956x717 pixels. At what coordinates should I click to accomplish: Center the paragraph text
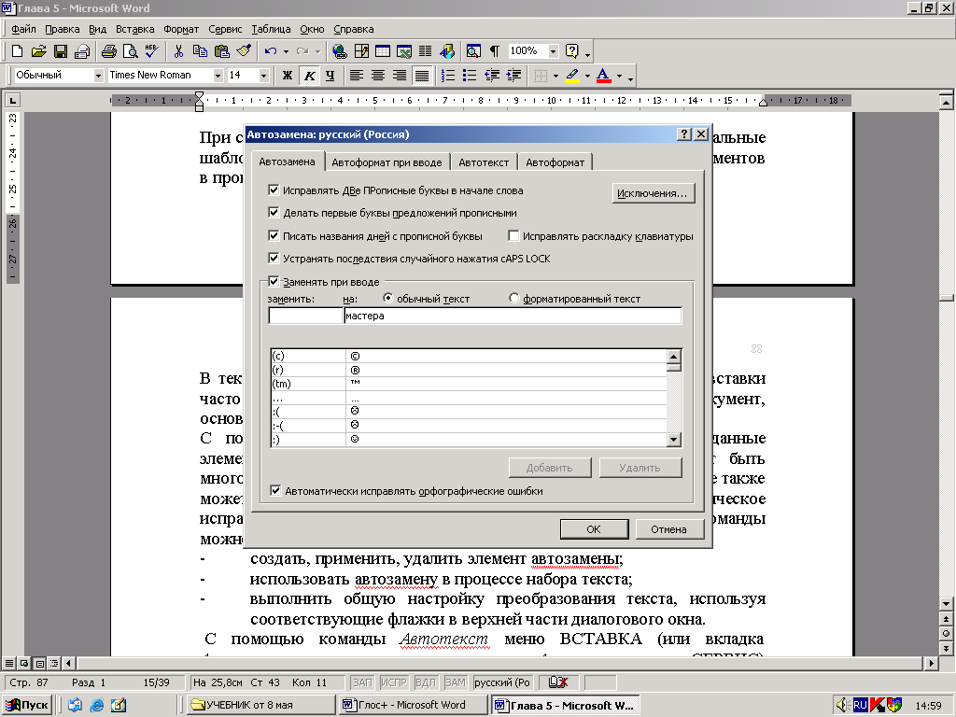coord(378,76)
